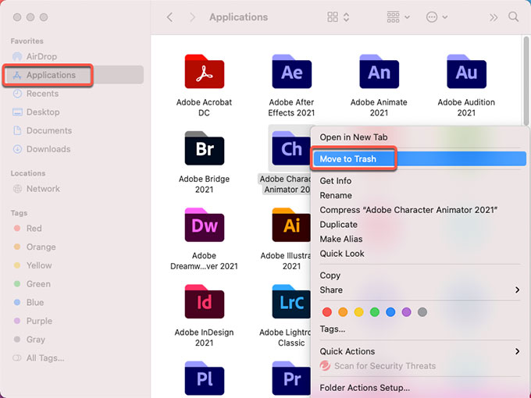Select the Adobe Dreamweaver 2021 folder icon
531x398 pixels.
click(205, 225)
